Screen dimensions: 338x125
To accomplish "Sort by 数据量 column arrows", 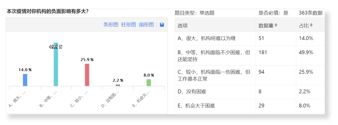I will tap(276, 25).
